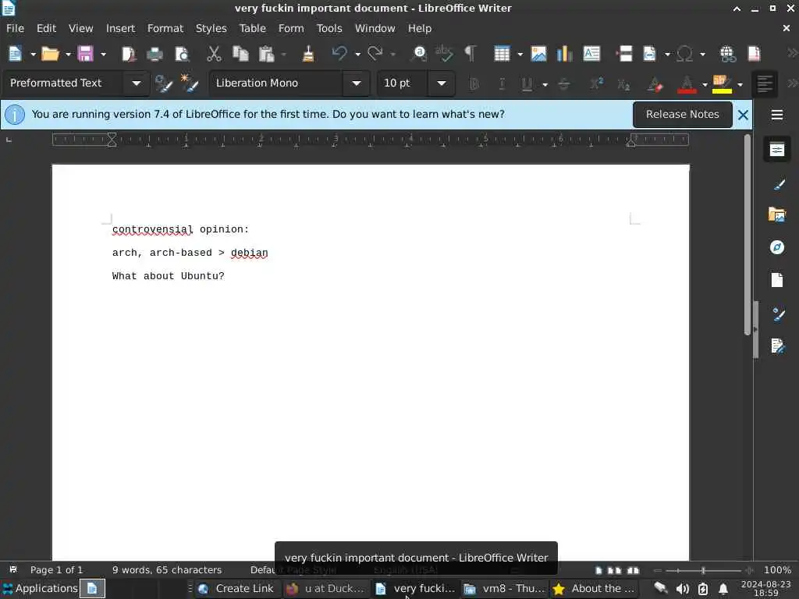Open the Applications menu on taskbar
799x599 pixels.
(40, 588)
